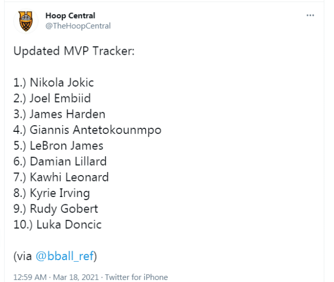
Task: Click the Rudy Gobert entry
Action: tap(56, 209)
